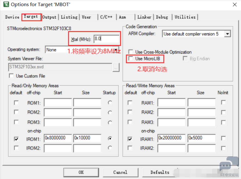
Task: Click the IROM2 Start field
Action: (58, 148)
